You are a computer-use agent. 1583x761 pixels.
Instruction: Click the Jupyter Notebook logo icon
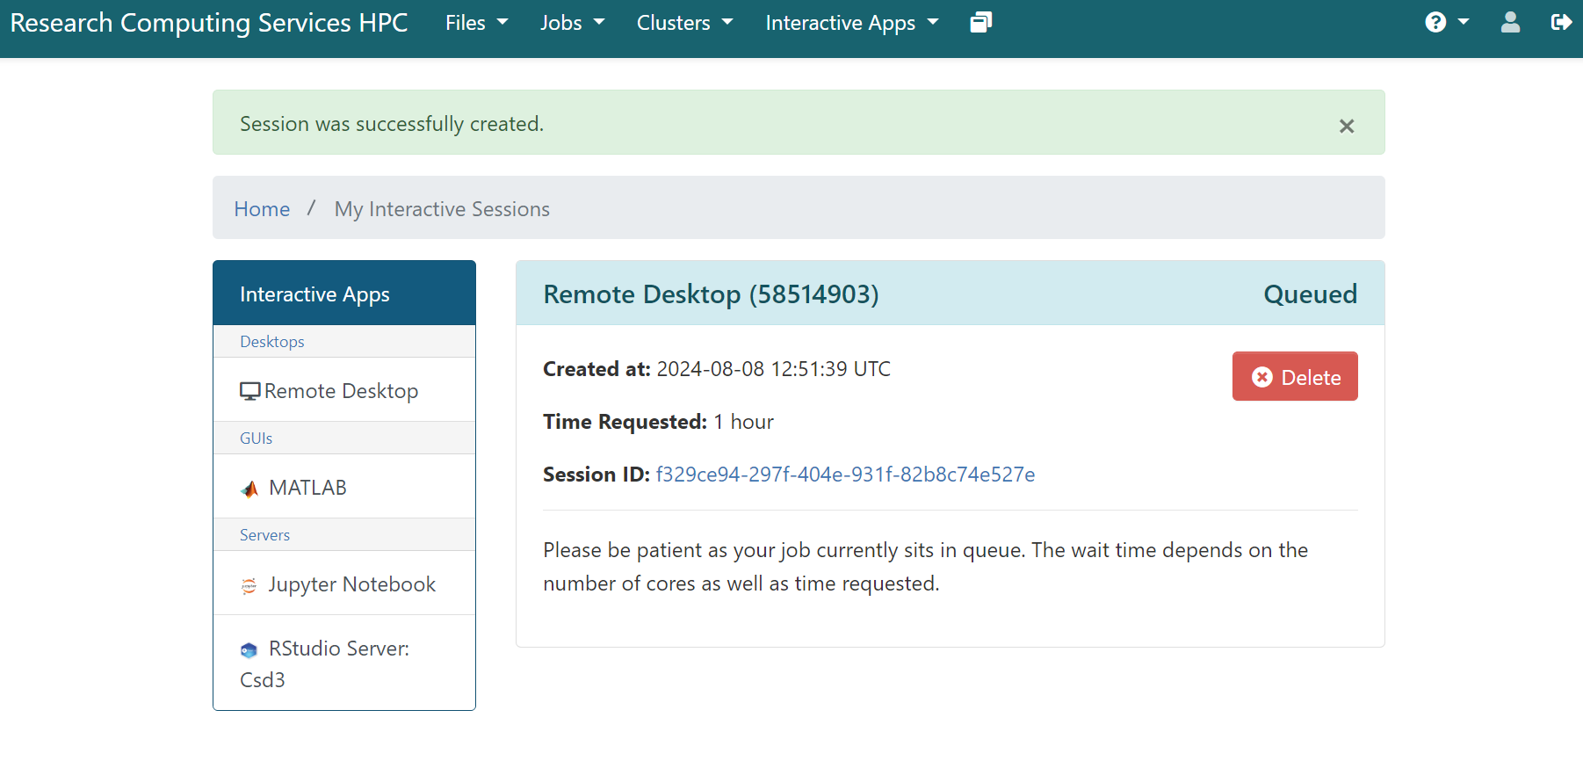click(249, 585)
